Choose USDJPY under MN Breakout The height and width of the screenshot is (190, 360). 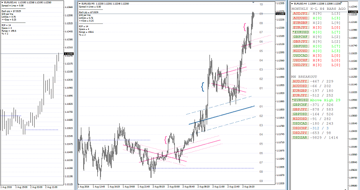[300, 133]
